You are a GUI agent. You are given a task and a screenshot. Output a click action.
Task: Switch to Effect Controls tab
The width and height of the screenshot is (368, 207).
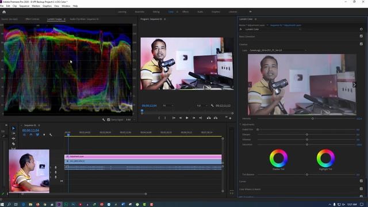point(32,19)
